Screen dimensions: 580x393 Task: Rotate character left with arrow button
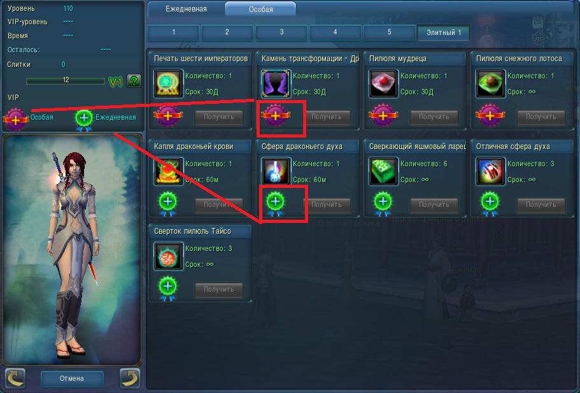click(x=15, y=378)
